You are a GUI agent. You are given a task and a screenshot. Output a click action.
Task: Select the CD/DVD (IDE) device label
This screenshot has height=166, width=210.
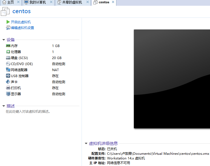click(22, 64)
